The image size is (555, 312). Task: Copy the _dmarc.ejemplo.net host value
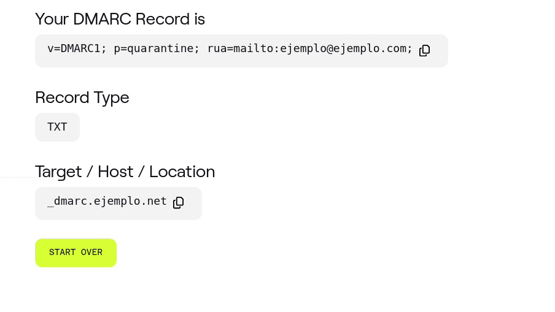[x=178, y=202]
